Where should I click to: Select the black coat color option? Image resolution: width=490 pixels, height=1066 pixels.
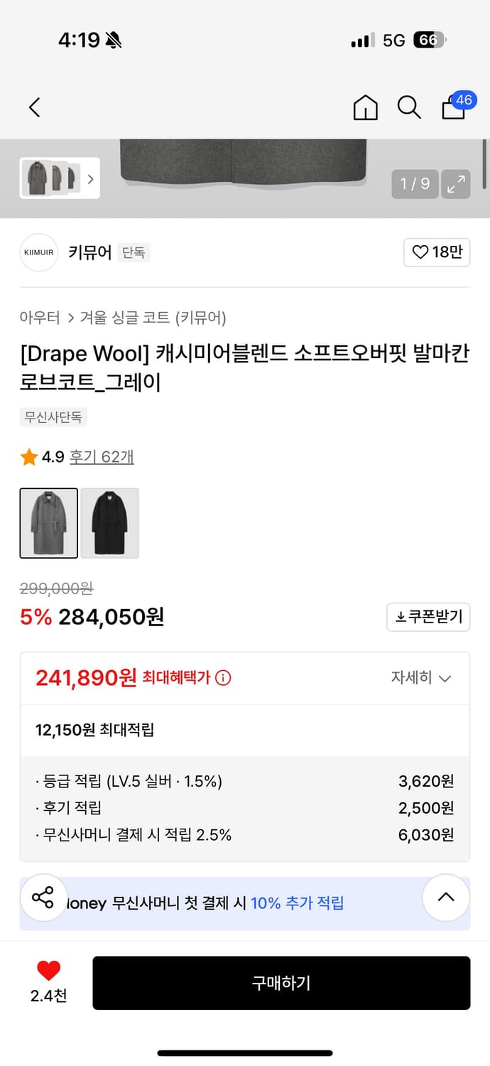coord(109,523)
